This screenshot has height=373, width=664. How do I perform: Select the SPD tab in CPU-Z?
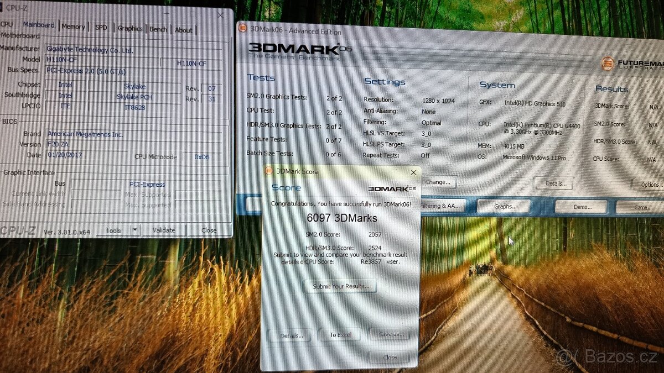pyautogui.click(x=101, y=27)
